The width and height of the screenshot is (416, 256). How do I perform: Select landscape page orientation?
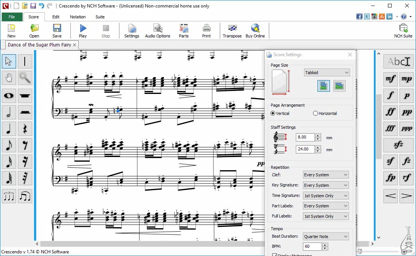click(339, 86)
